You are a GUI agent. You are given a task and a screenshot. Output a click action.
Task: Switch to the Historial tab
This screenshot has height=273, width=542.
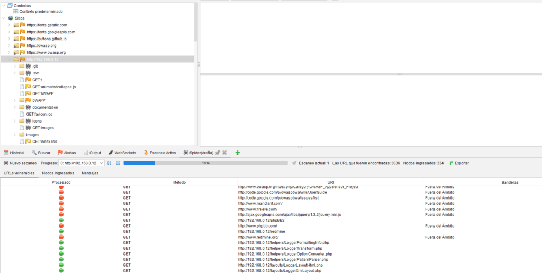[x=14, y=153]
